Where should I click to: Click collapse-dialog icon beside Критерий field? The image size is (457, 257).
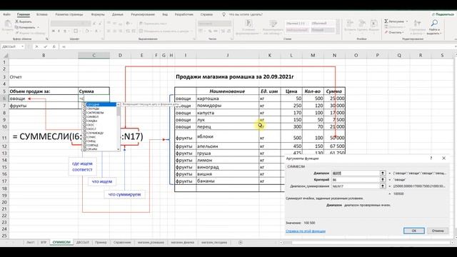(x=383, y=179)
